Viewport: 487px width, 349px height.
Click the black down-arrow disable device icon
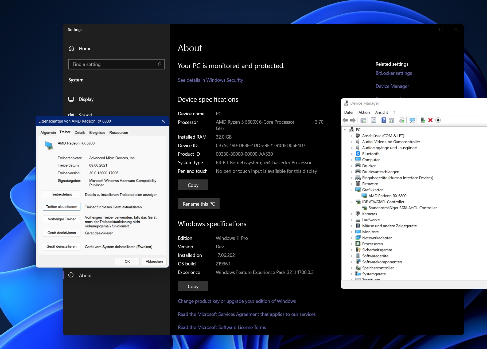438,120
